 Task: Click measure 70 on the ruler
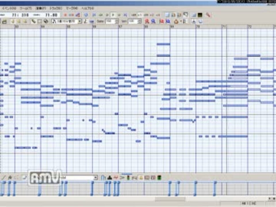[198, 26]
